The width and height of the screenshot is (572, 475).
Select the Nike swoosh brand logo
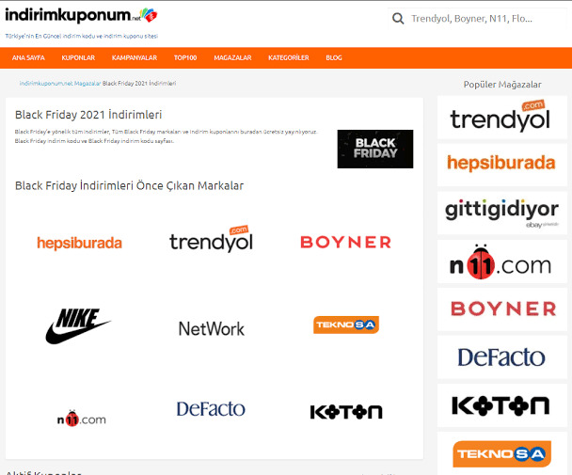point(78,325)
